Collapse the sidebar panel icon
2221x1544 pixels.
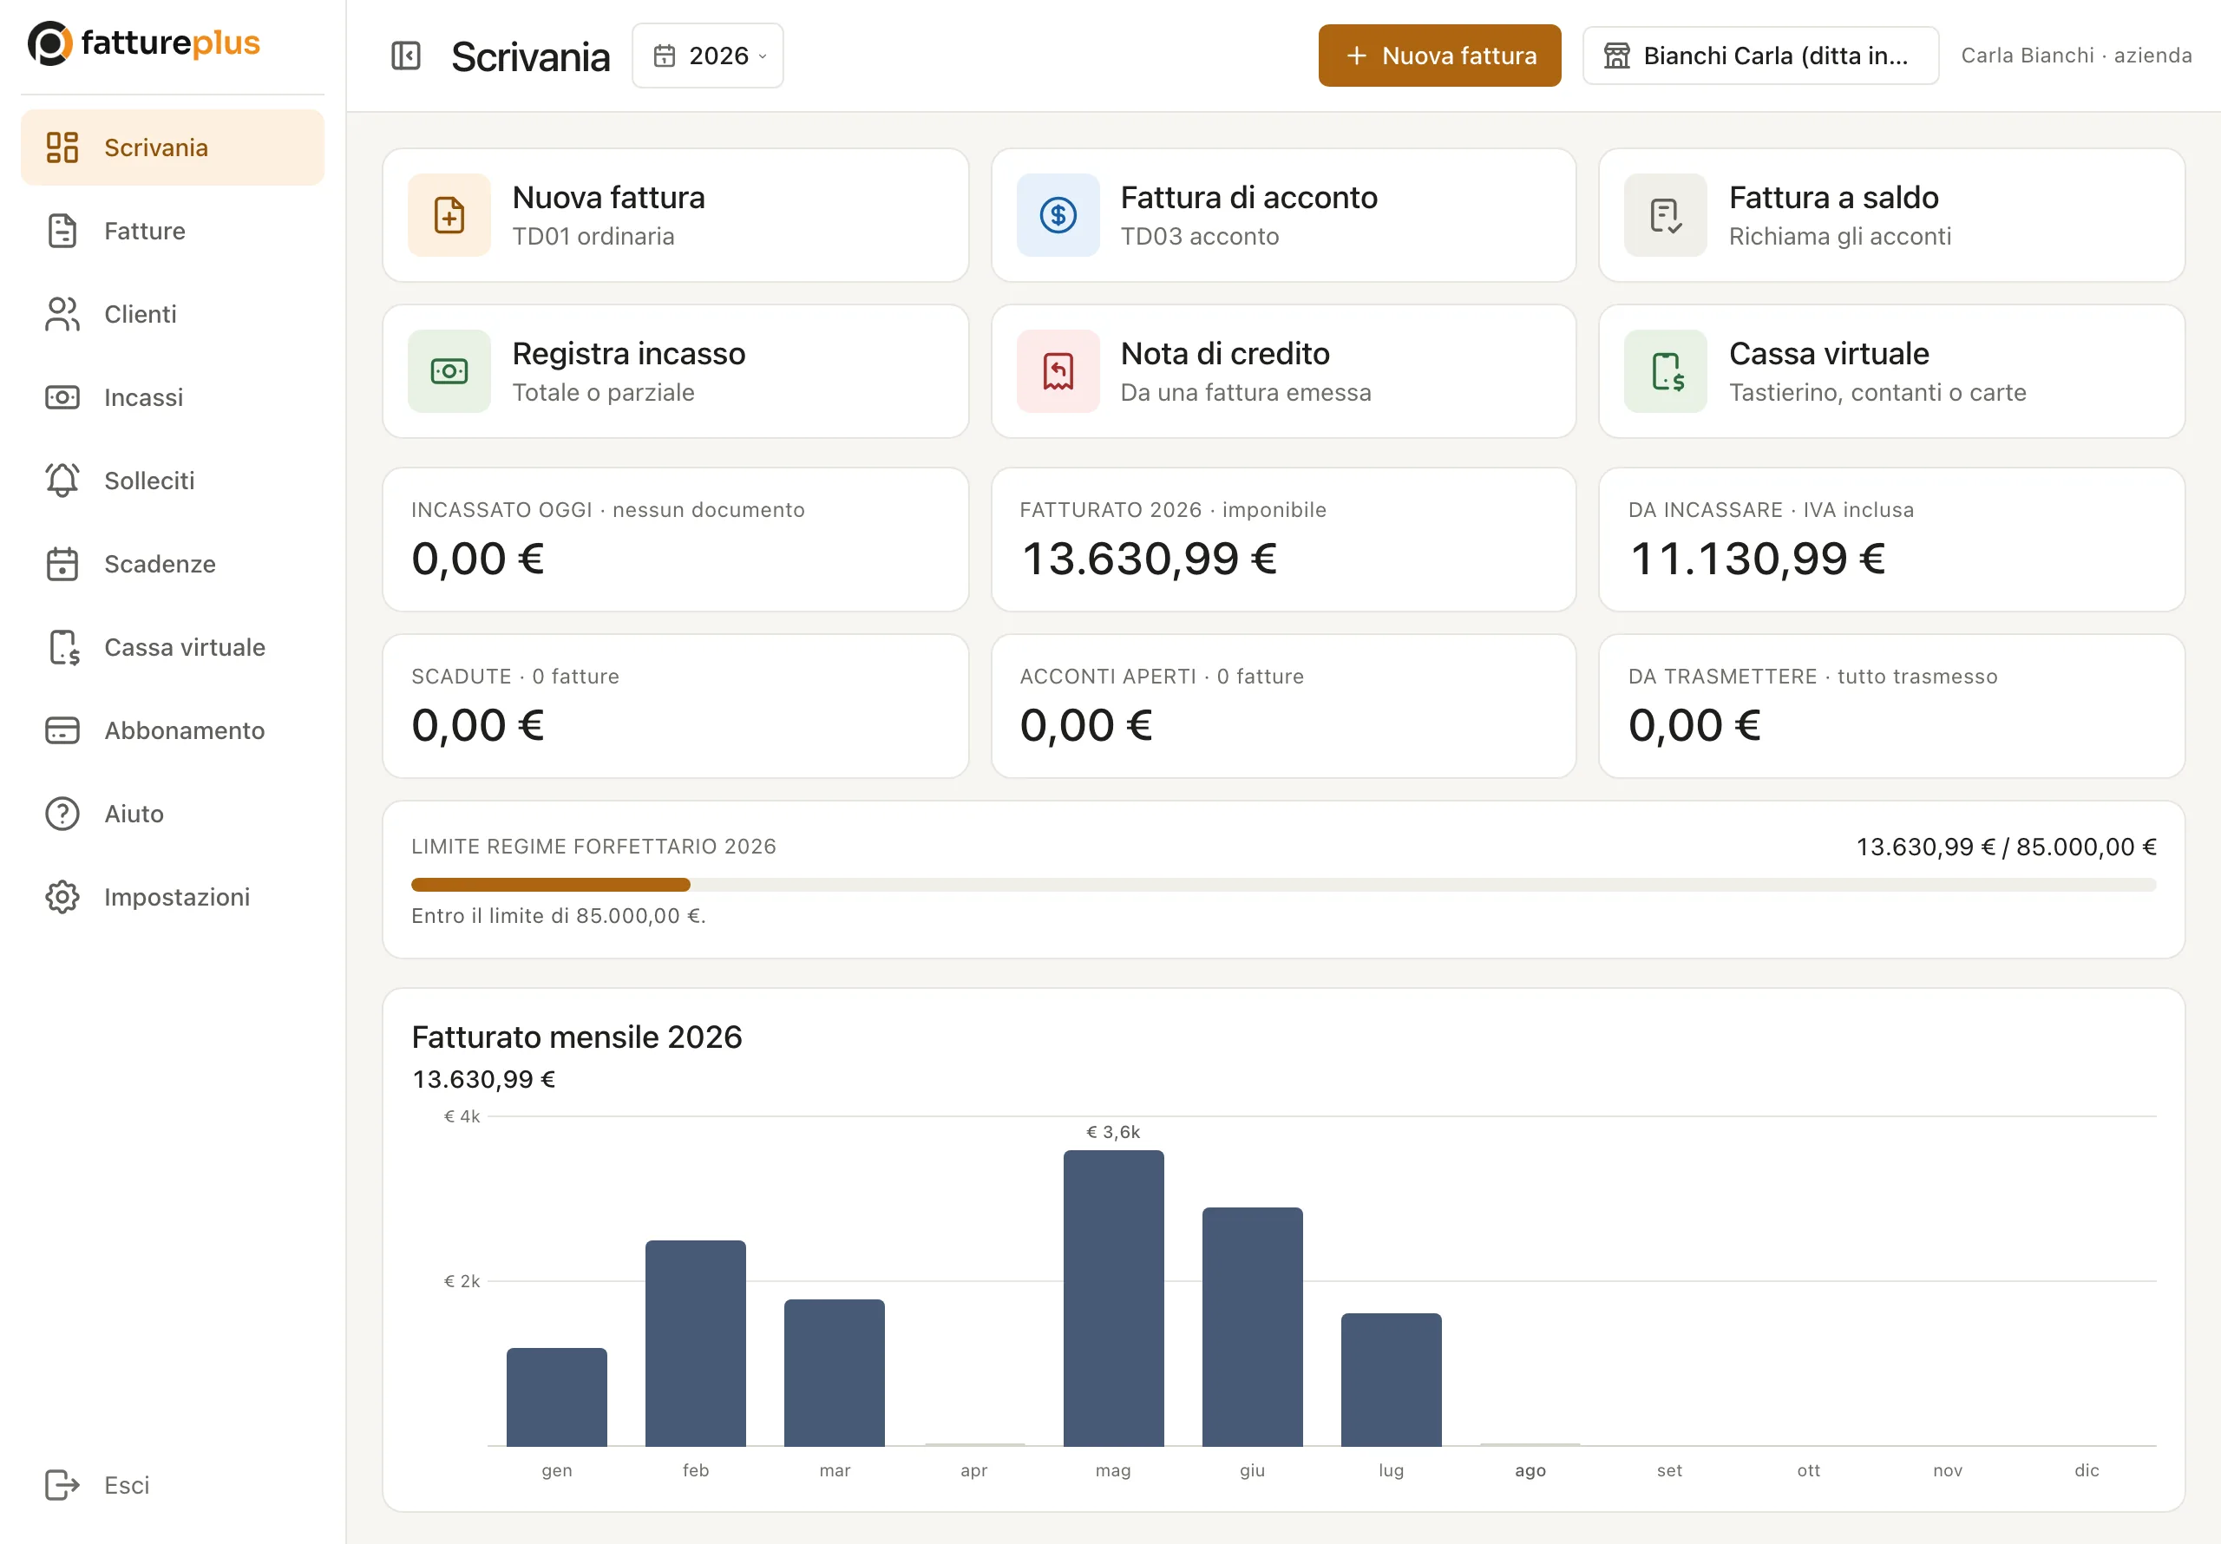point(405,56)
